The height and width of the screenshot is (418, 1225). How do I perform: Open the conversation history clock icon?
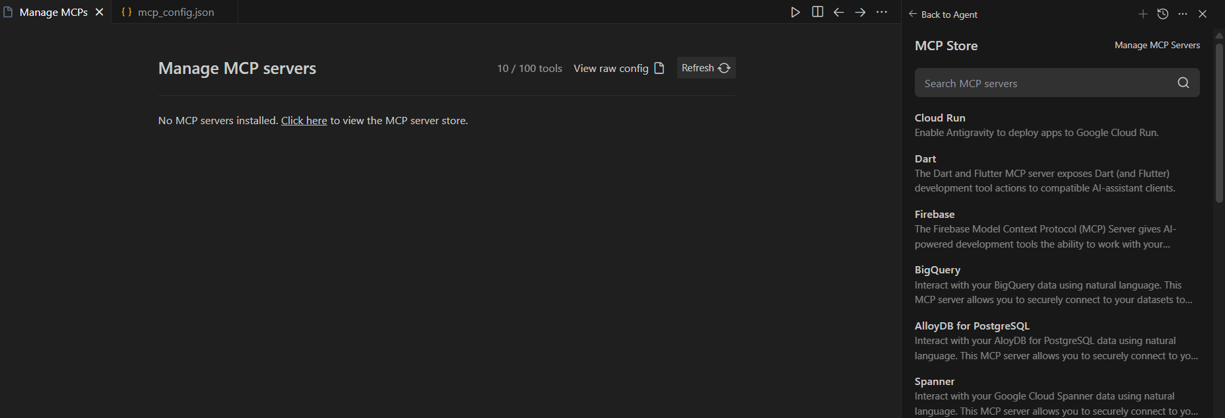click(x=1163, y=14)
